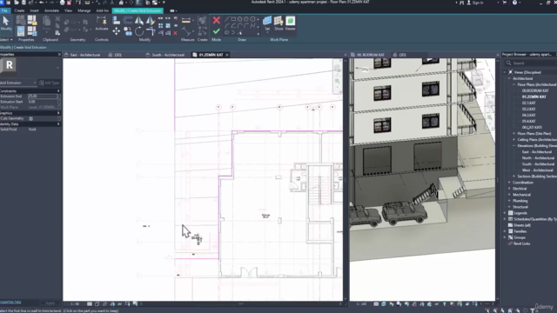Click the Undo icon in quick access toolbar
This screenshot has height=313, width=557.
pos(42,3)
